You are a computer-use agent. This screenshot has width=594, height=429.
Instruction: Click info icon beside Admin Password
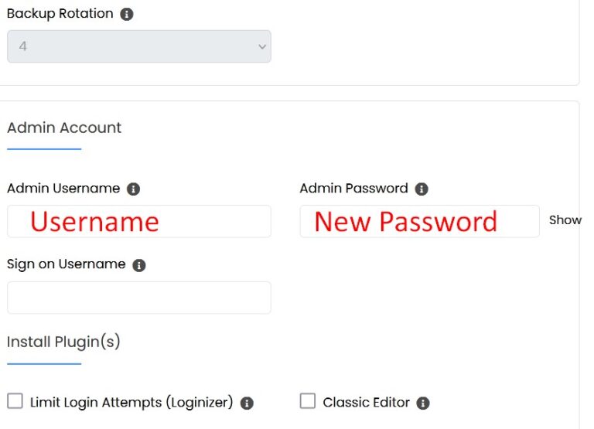tap(422, 189)
